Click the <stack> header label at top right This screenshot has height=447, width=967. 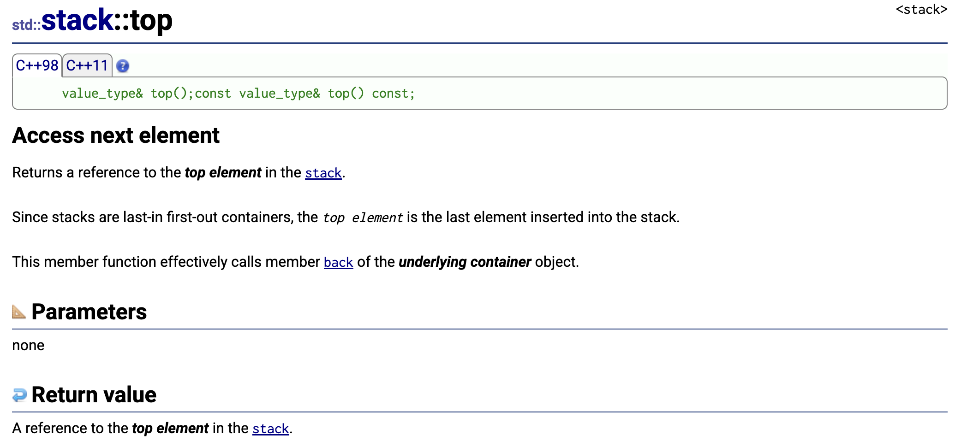tap(921, 10)
